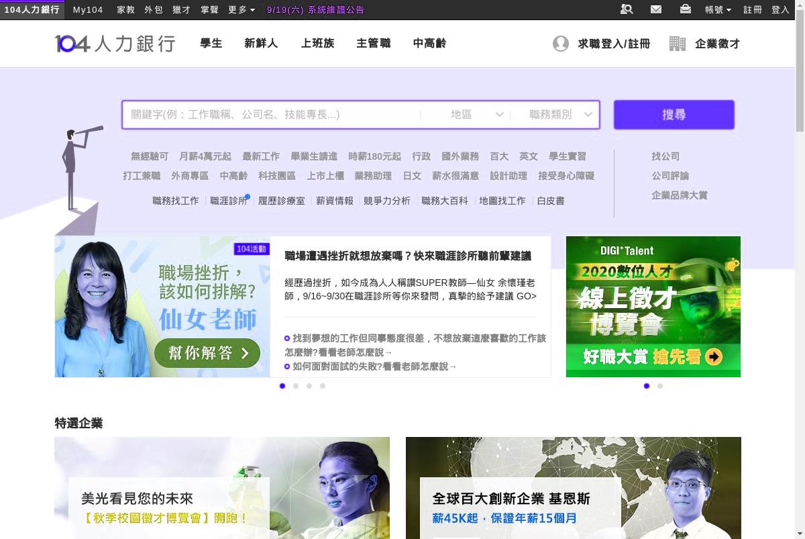Click 掌聲 in the top bar
The image size is (805, 539).
point(209,9)
